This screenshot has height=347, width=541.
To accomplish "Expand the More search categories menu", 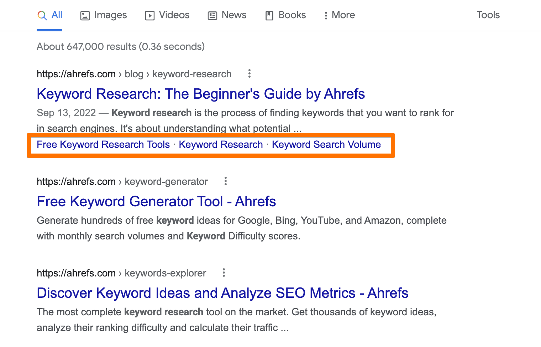I will coord(338,15).
